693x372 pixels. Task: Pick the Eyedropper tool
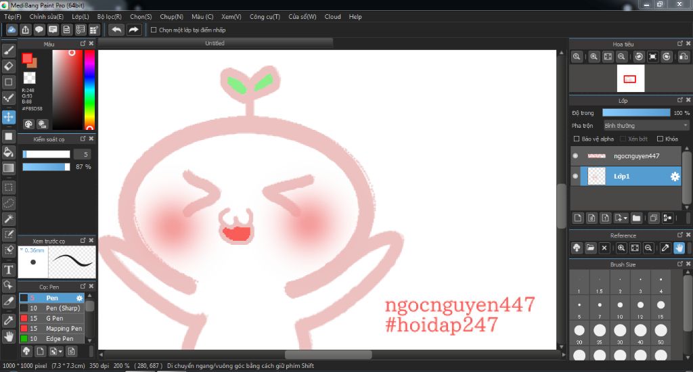click(8, 321)
